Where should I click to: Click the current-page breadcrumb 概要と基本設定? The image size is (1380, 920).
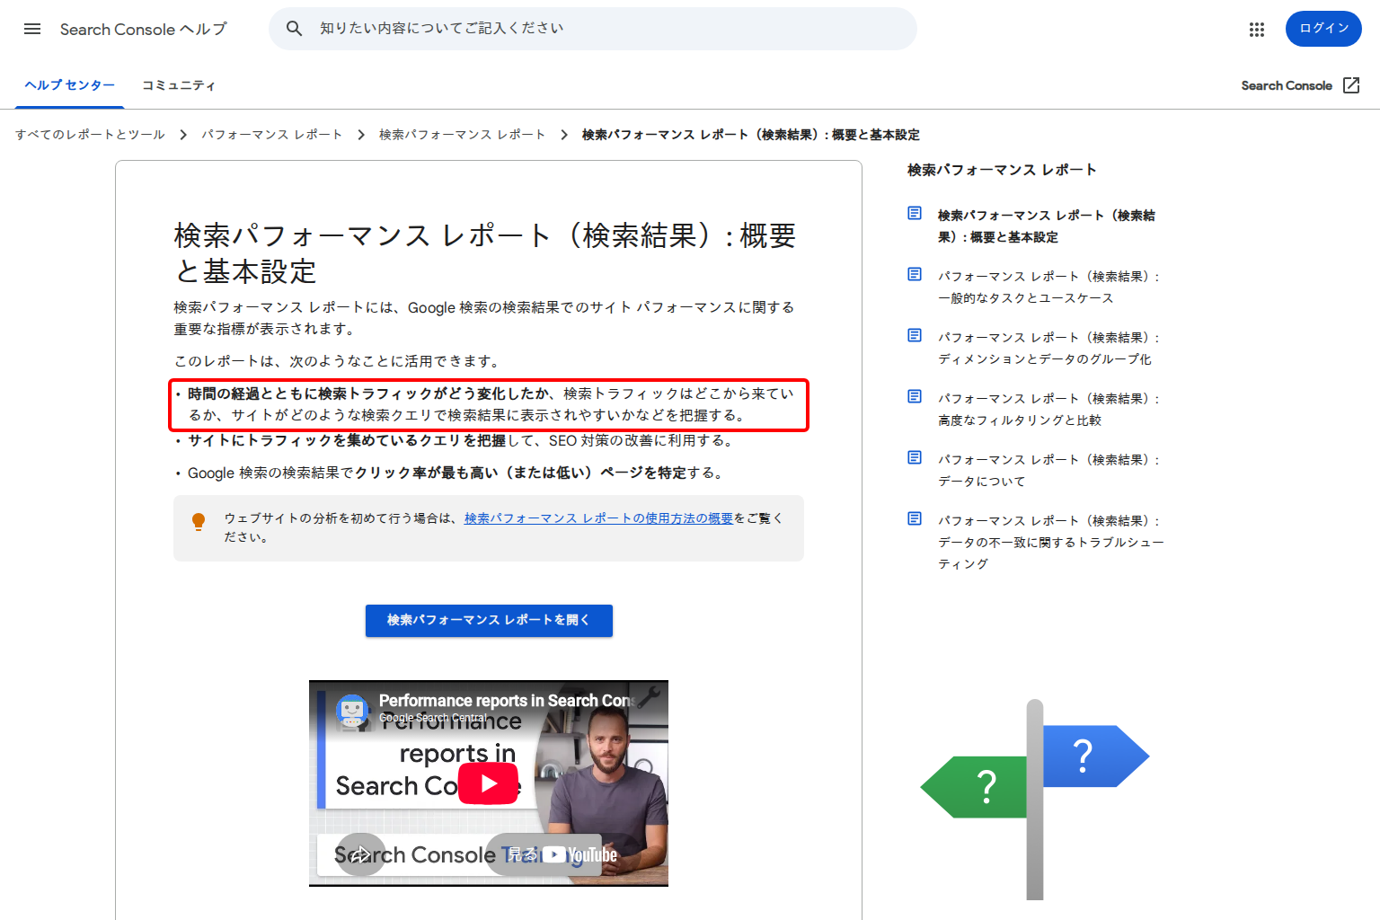[751, 135]
